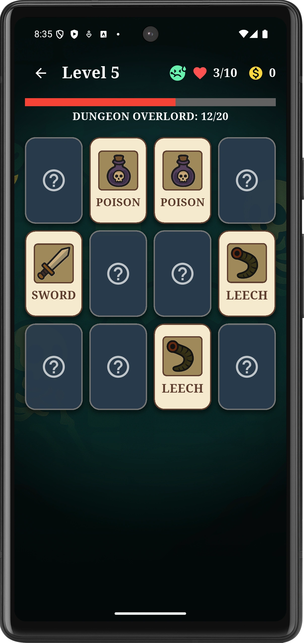Tap the green poisoned face status icon
The height and width of the screenshot is (643, 304).
178,73
